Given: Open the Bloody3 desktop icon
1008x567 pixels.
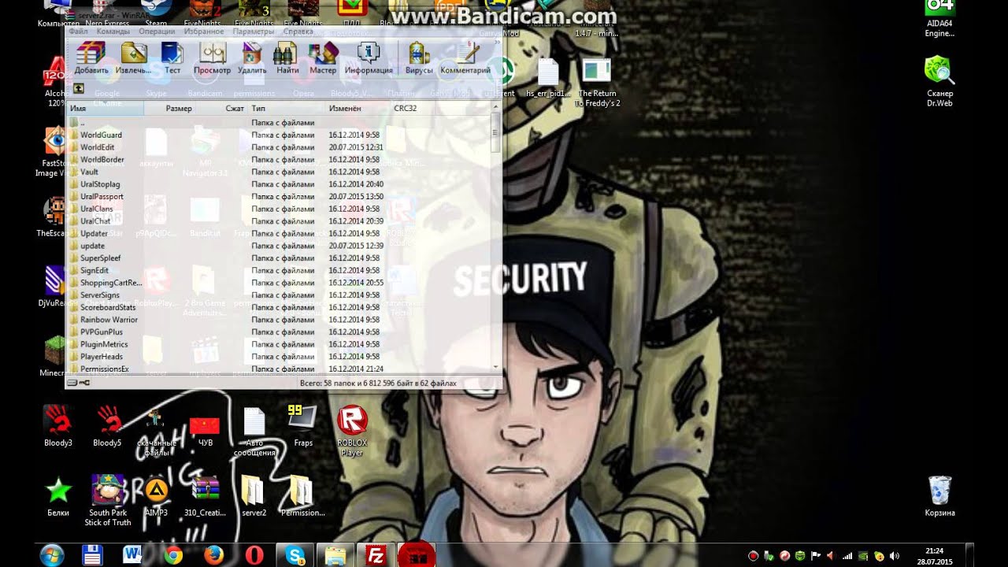Looking at the screenshot, I should pos(58,427).
